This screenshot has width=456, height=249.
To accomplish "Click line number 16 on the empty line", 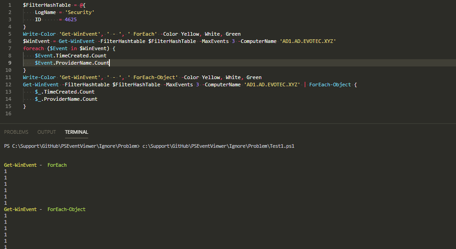I will pyautogui.click(x=8, y=113).
